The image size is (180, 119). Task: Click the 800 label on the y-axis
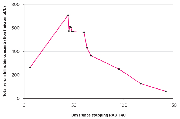coord(15,5)
